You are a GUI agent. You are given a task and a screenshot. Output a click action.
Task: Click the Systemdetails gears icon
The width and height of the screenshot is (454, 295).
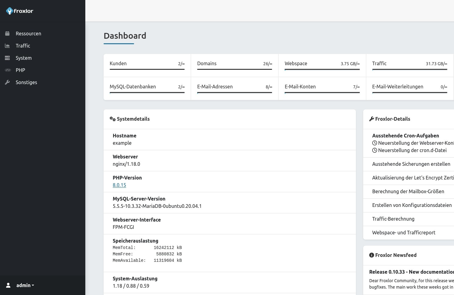[112, 119]
